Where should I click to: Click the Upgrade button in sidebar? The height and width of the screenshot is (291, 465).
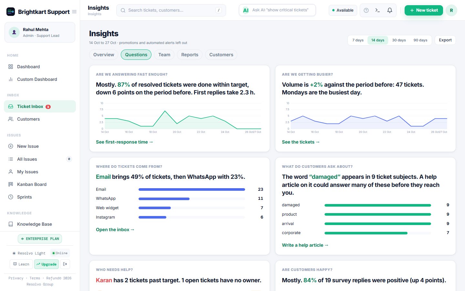pyautogui.click(x=46, y=264)
